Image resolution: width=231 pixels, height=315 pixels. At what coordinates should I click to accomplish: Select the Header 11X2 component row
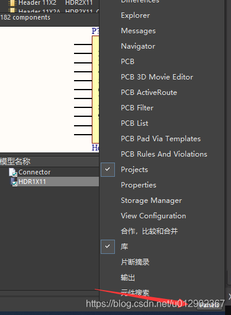(x=49, y=3)
